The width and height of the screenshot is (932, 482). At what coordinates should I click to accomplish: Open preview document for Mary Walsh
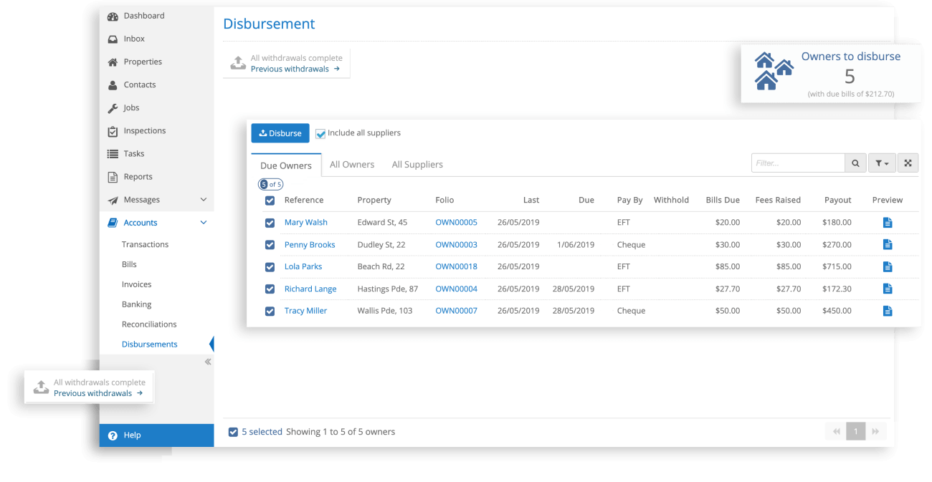coord(887,223)
